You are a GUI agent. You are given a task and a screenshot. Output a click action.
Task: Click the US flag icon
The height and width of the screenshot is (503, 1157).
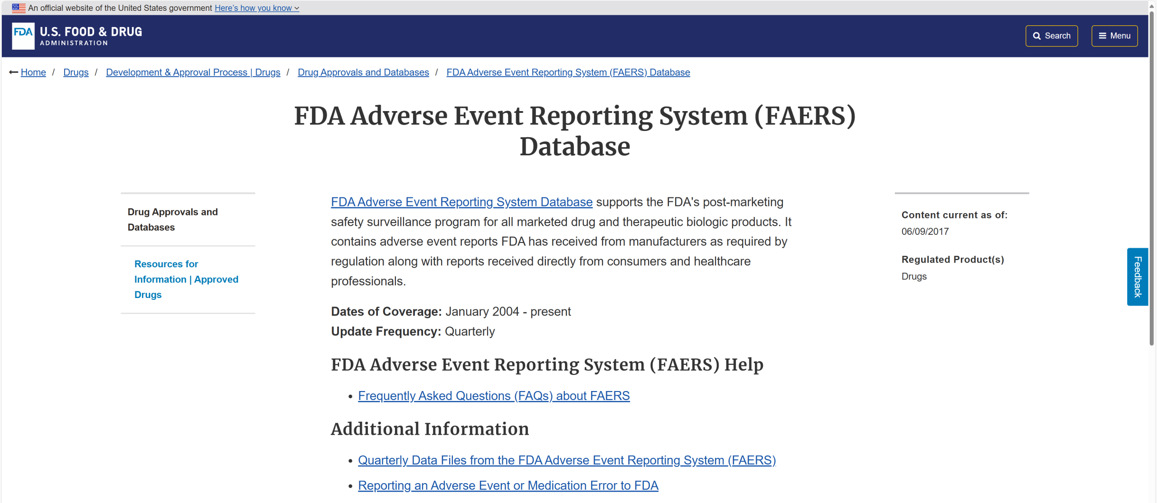[x=19, y=8]
